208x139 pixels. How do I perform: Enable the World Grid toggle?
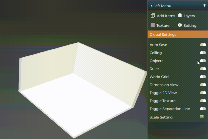[x=203, y=77]
